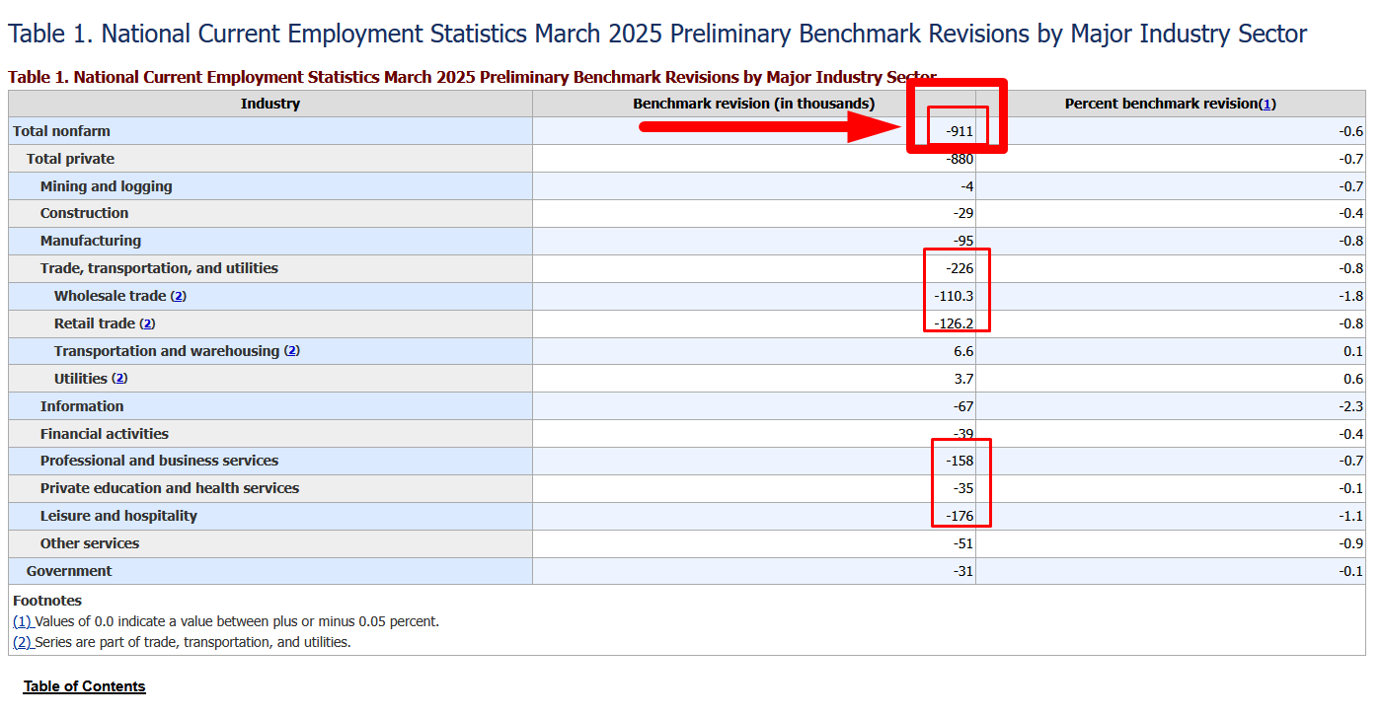Click Private education and health services label
Screen dimensions: 1383x716
coord(170,488)
